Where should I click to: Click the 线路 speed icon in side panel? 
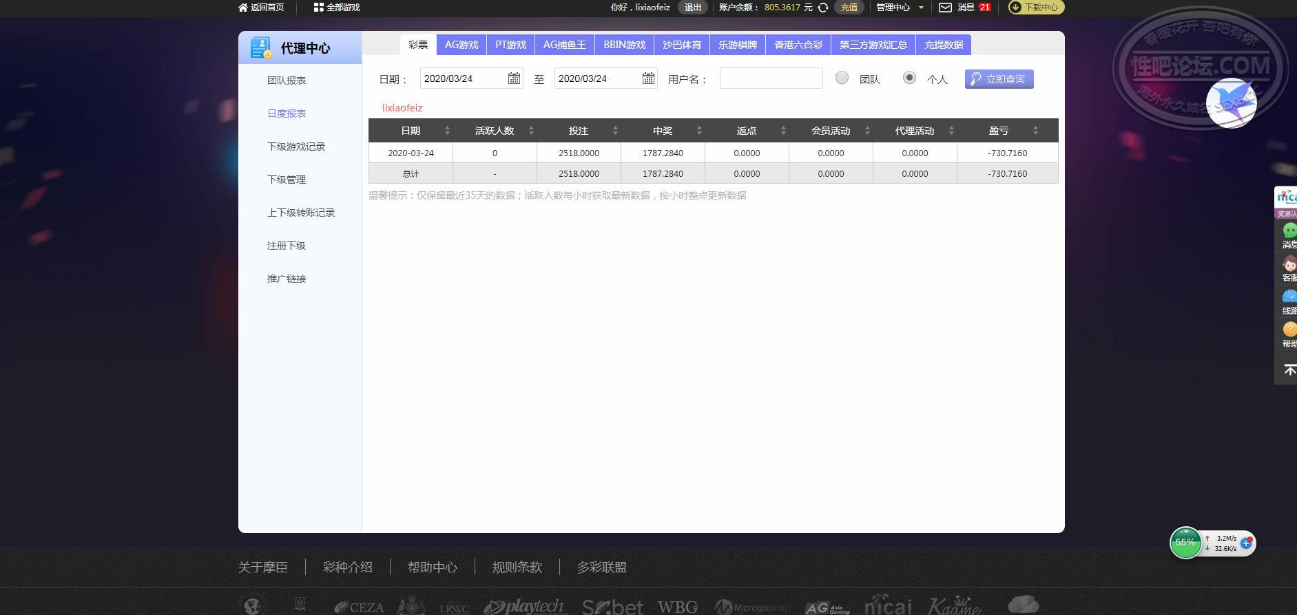(1289, 296)
